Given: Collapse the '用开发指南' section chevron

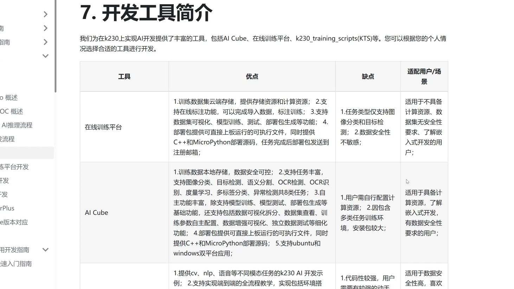Looking at the screenshot, I should point(45,250).
